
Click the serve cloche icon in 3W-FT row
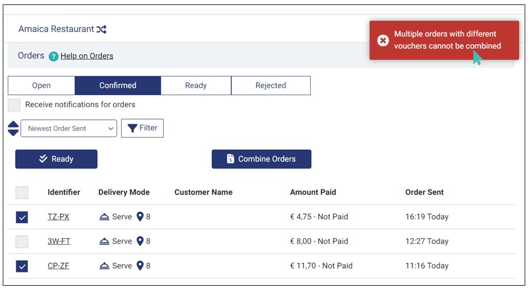coord(104,241)
